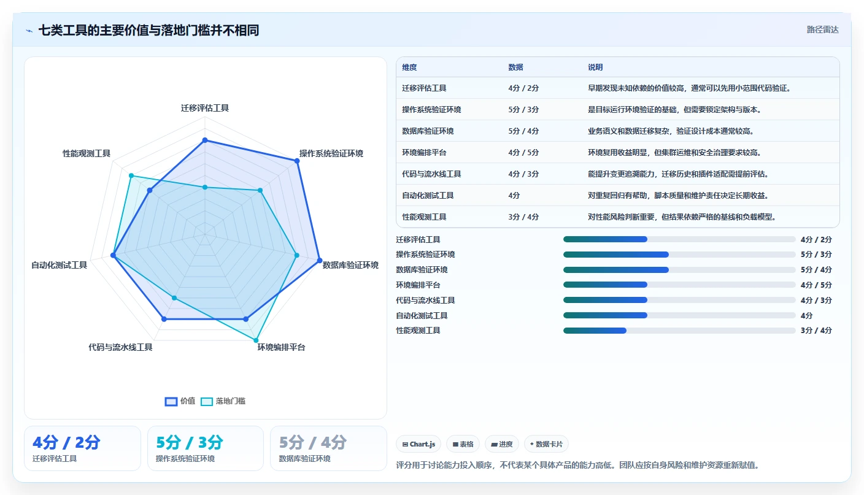The height and width of the screenshot is (495, 864).
Task: Select the 价值 point on 操作系统验证环境 axis
Action: coord(297,161)
